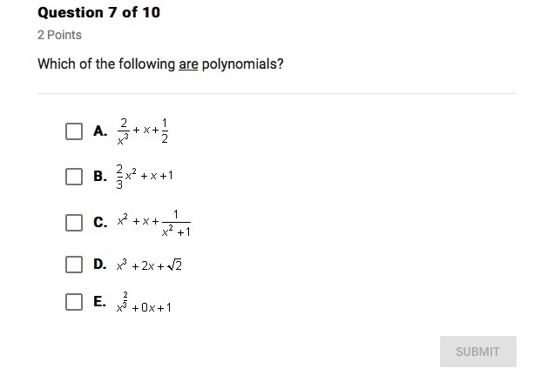This screenshot has height=389, width=554.
Task: Click the '2 Points' label
Action: click(59, 35)
